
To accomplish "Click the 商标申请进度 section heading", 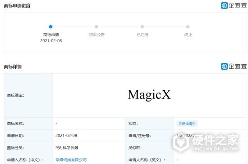I will click(x=17, y=6).
